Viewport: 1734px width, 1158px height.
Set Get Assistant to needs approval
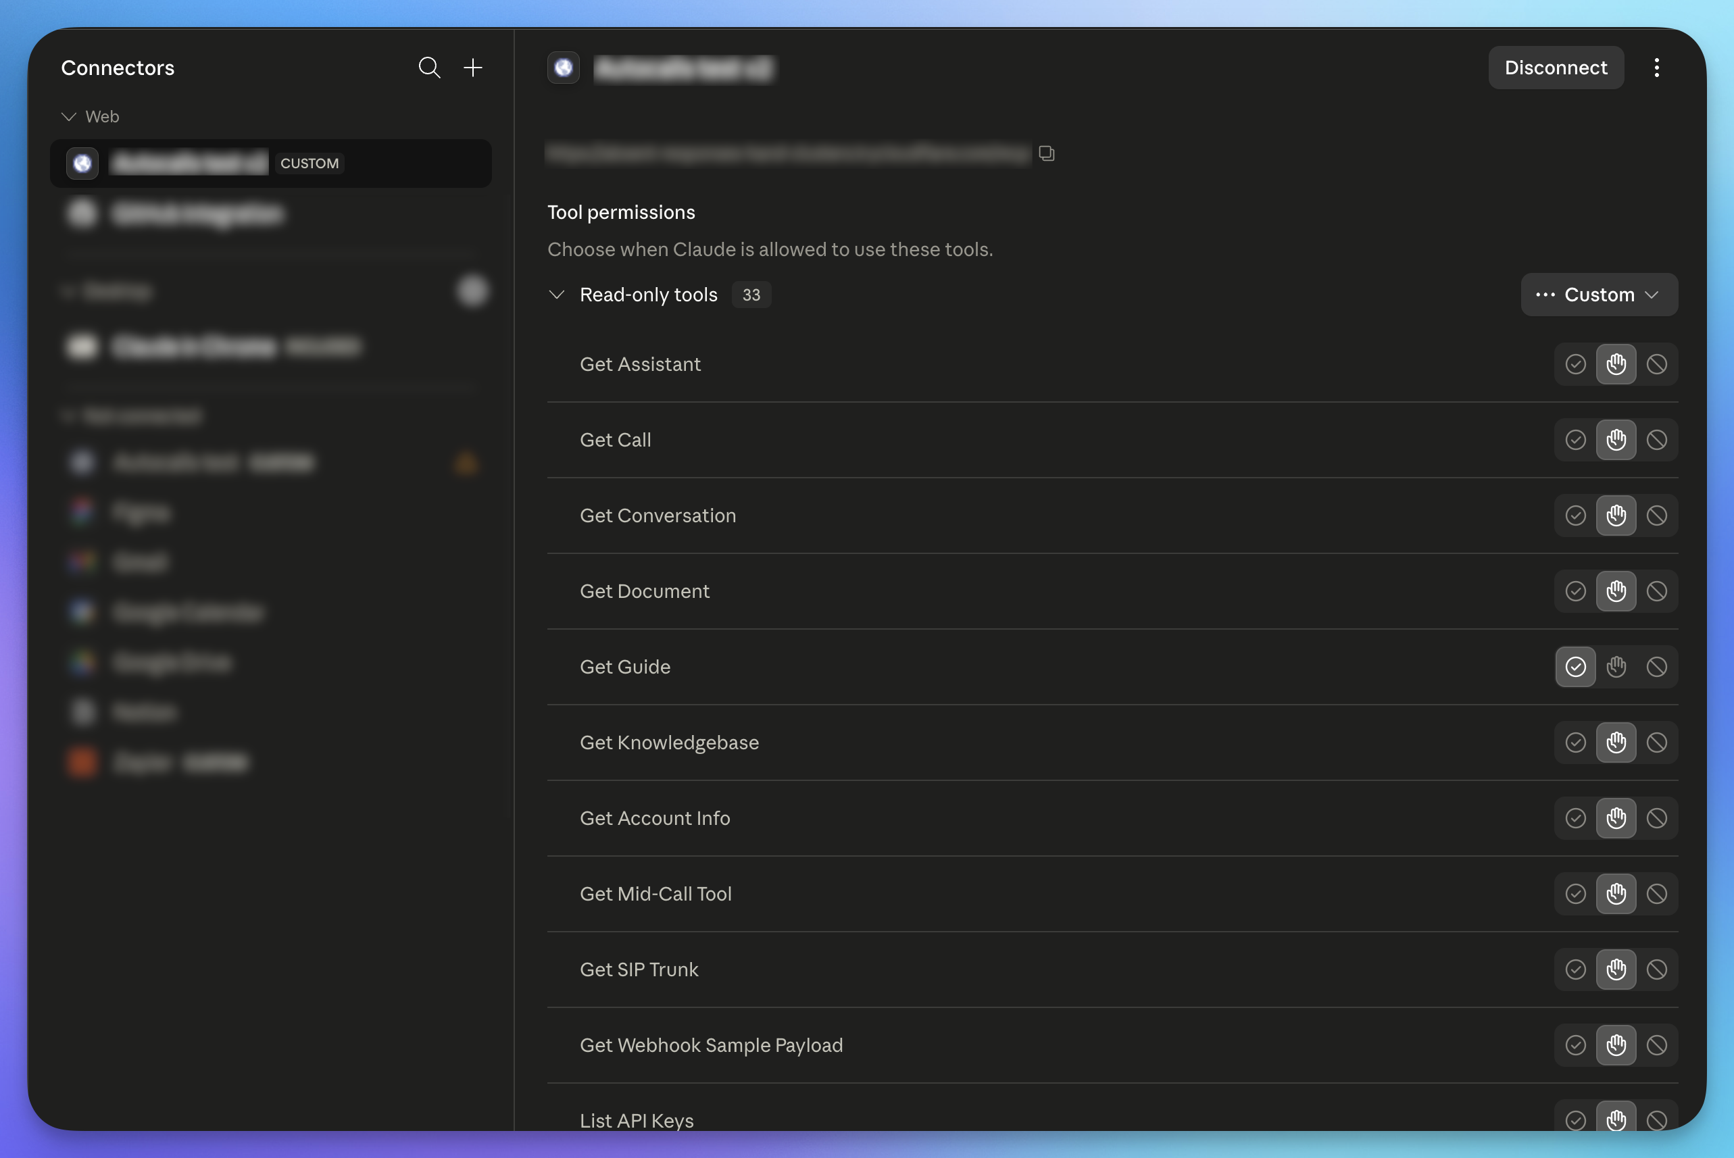point(1616,364)
